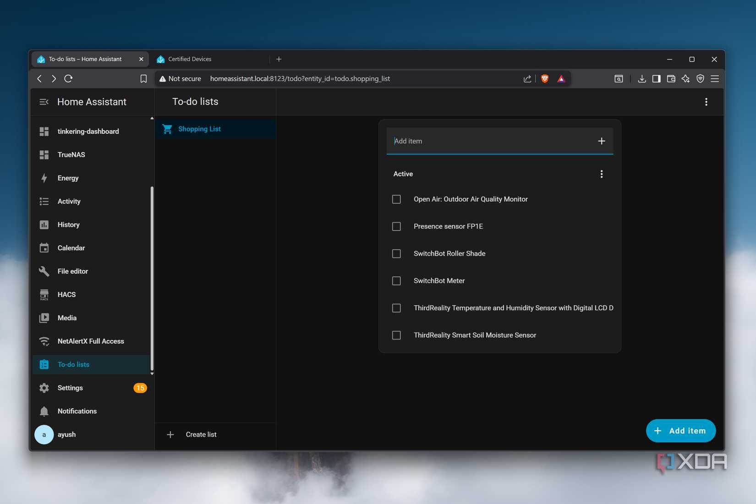Bookmark this page
The image size is (756, 504).
point(143,79)
